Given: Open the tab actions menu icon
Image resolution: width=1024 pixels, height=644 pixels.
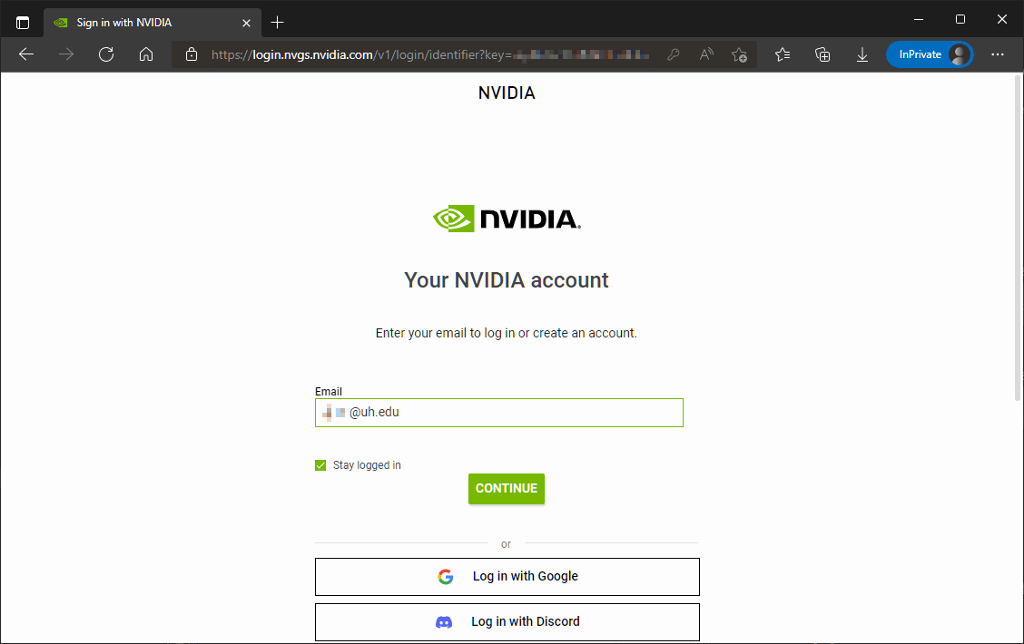Looking at the screenshot, I should point(23,22).
